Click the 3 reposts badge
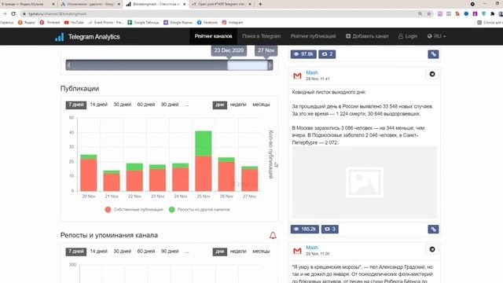The width and height of the screenshot is (503, 283). pos(329,229)
